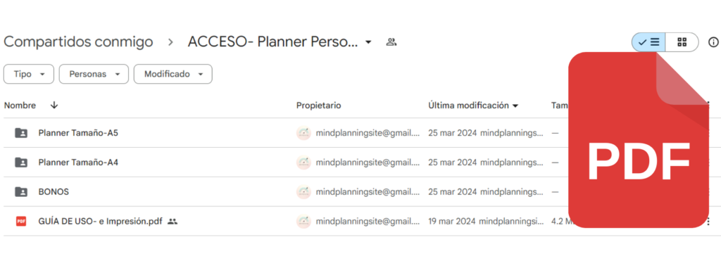Switch to list view layout
Screen dimensions: 721x280
pos(648,42)
